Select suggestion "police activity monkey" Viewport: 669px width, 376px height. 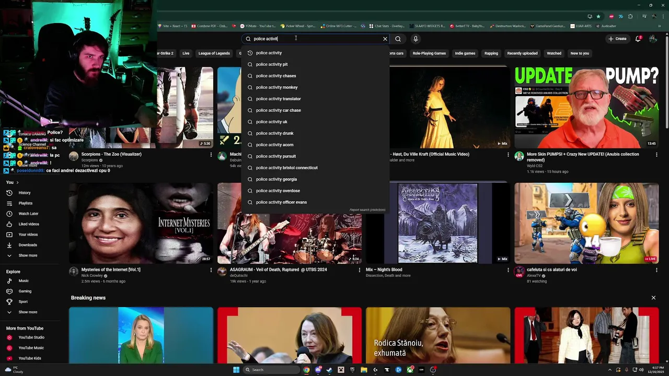[x=316, y=87]
